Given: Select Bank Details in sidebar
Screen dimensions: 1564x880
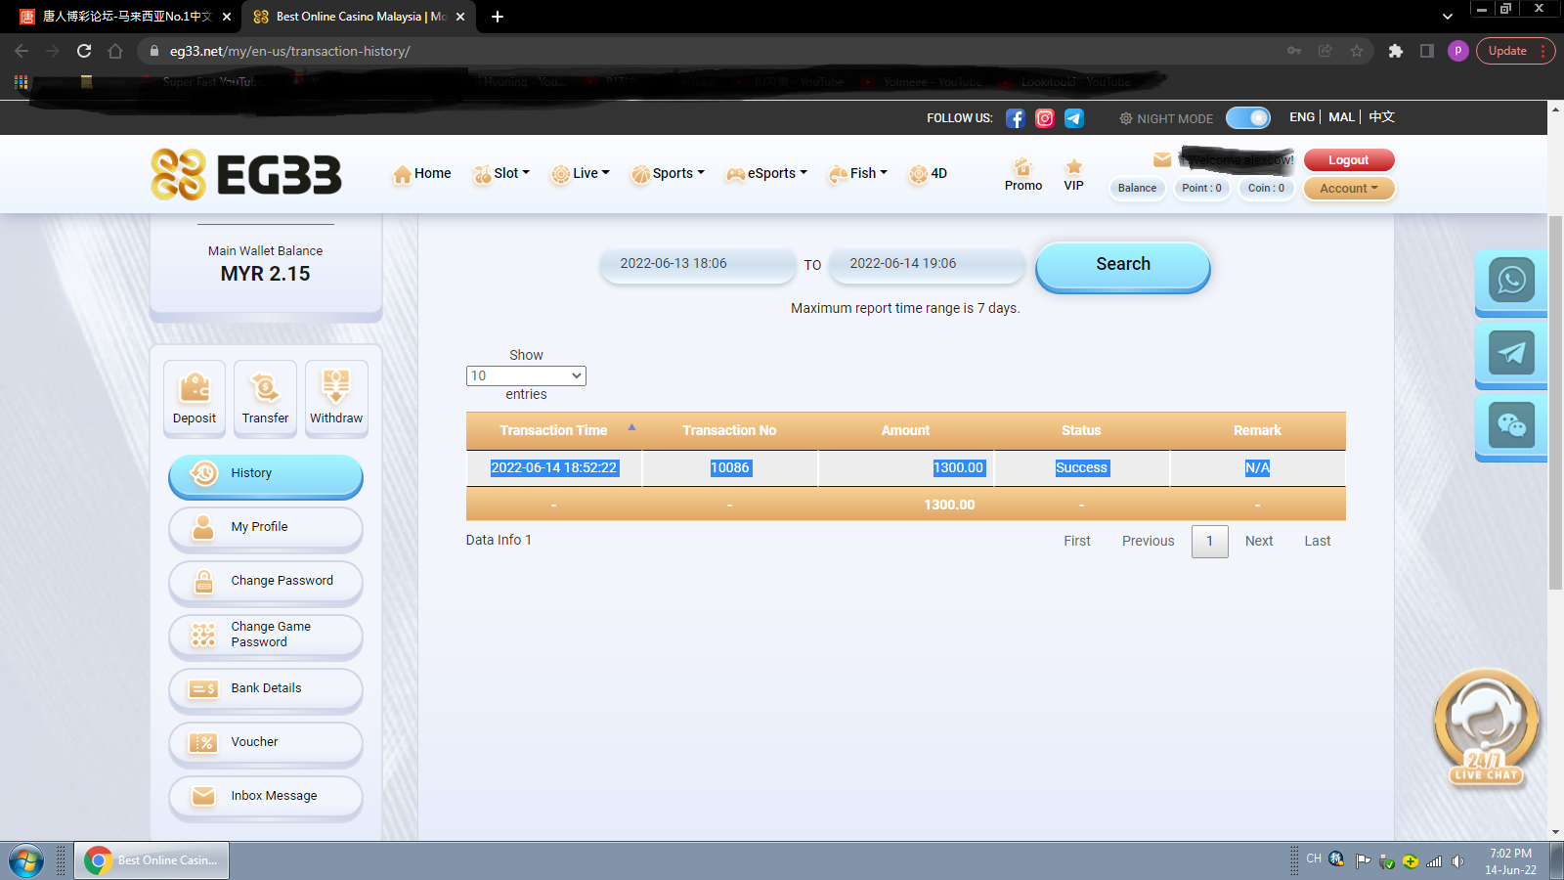Looking at the screenshot, I should click(266, 688).
